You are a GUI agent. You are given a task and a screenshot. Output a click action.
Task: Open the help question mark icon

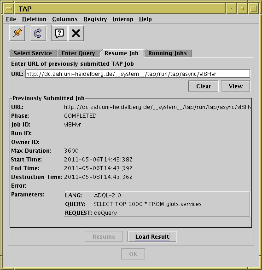click(x=59, y=33)
